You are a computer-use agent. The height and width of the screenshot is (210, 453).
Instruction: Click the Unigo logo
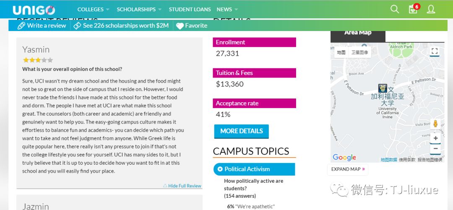pos(34,10)
